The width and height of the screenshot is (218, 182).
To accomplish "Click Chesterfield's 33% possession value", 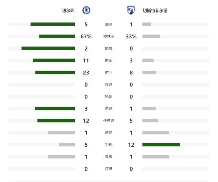I will point(131,36).
